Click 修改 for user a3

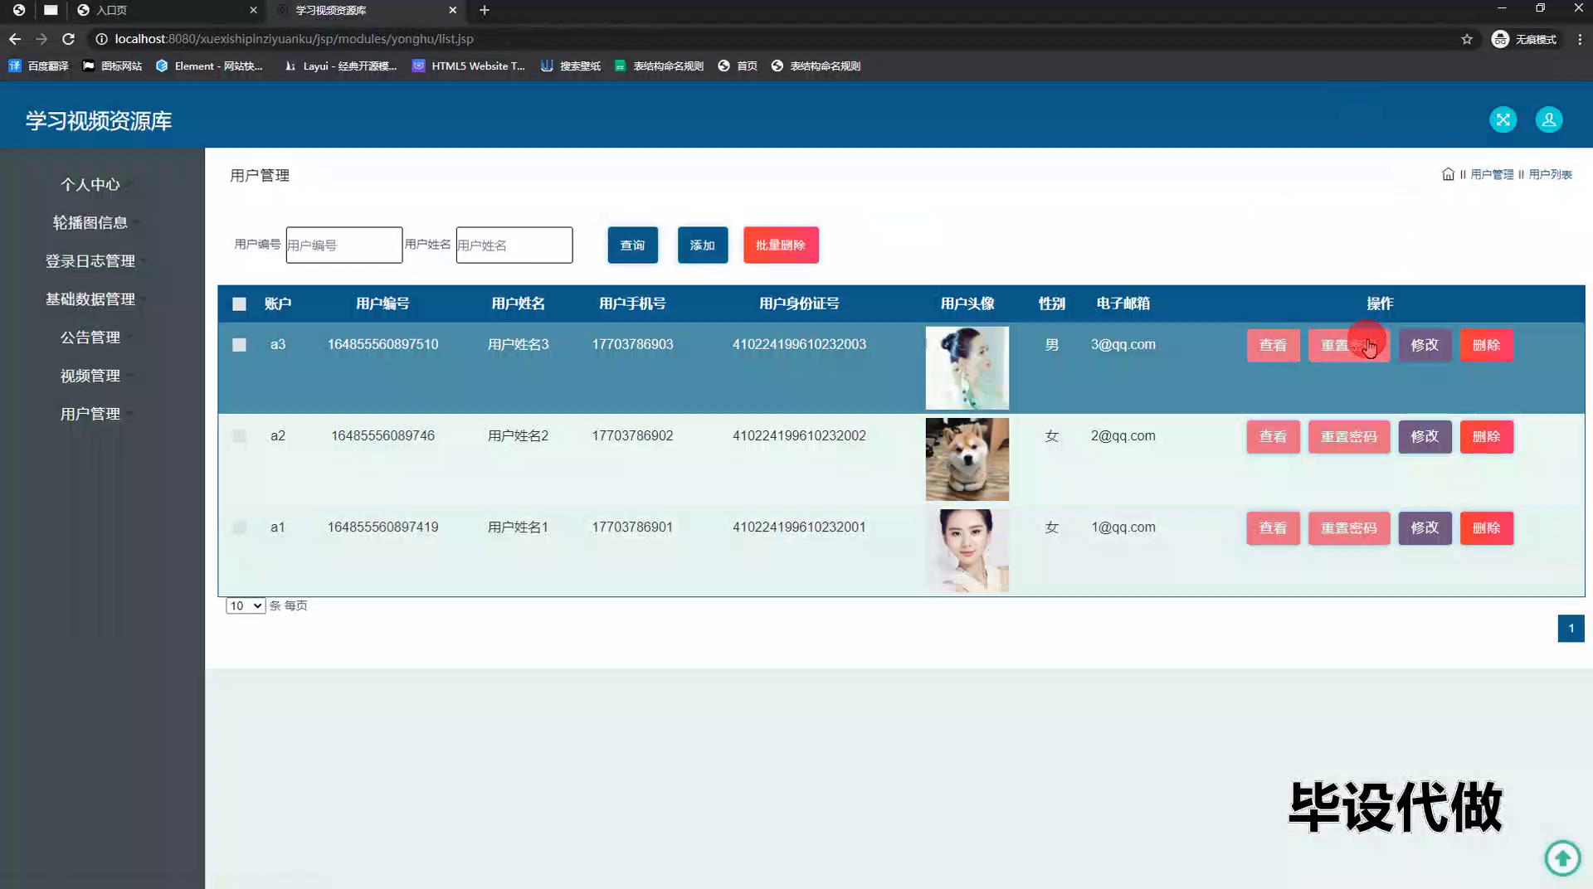point(1425,345)
